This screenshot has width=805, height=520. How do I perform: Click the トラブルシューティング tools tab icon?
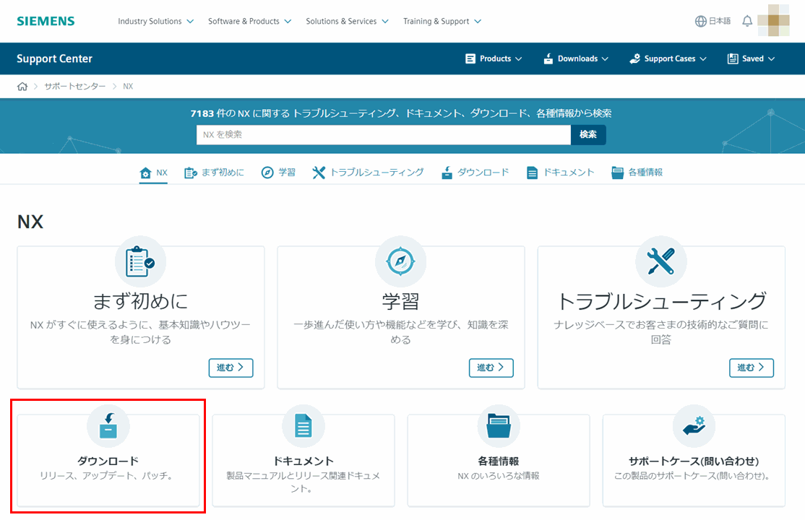click(x=318, y=173)
